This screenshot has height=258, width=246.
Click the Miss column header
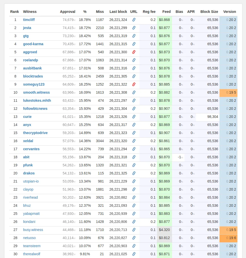pos(100,12)
